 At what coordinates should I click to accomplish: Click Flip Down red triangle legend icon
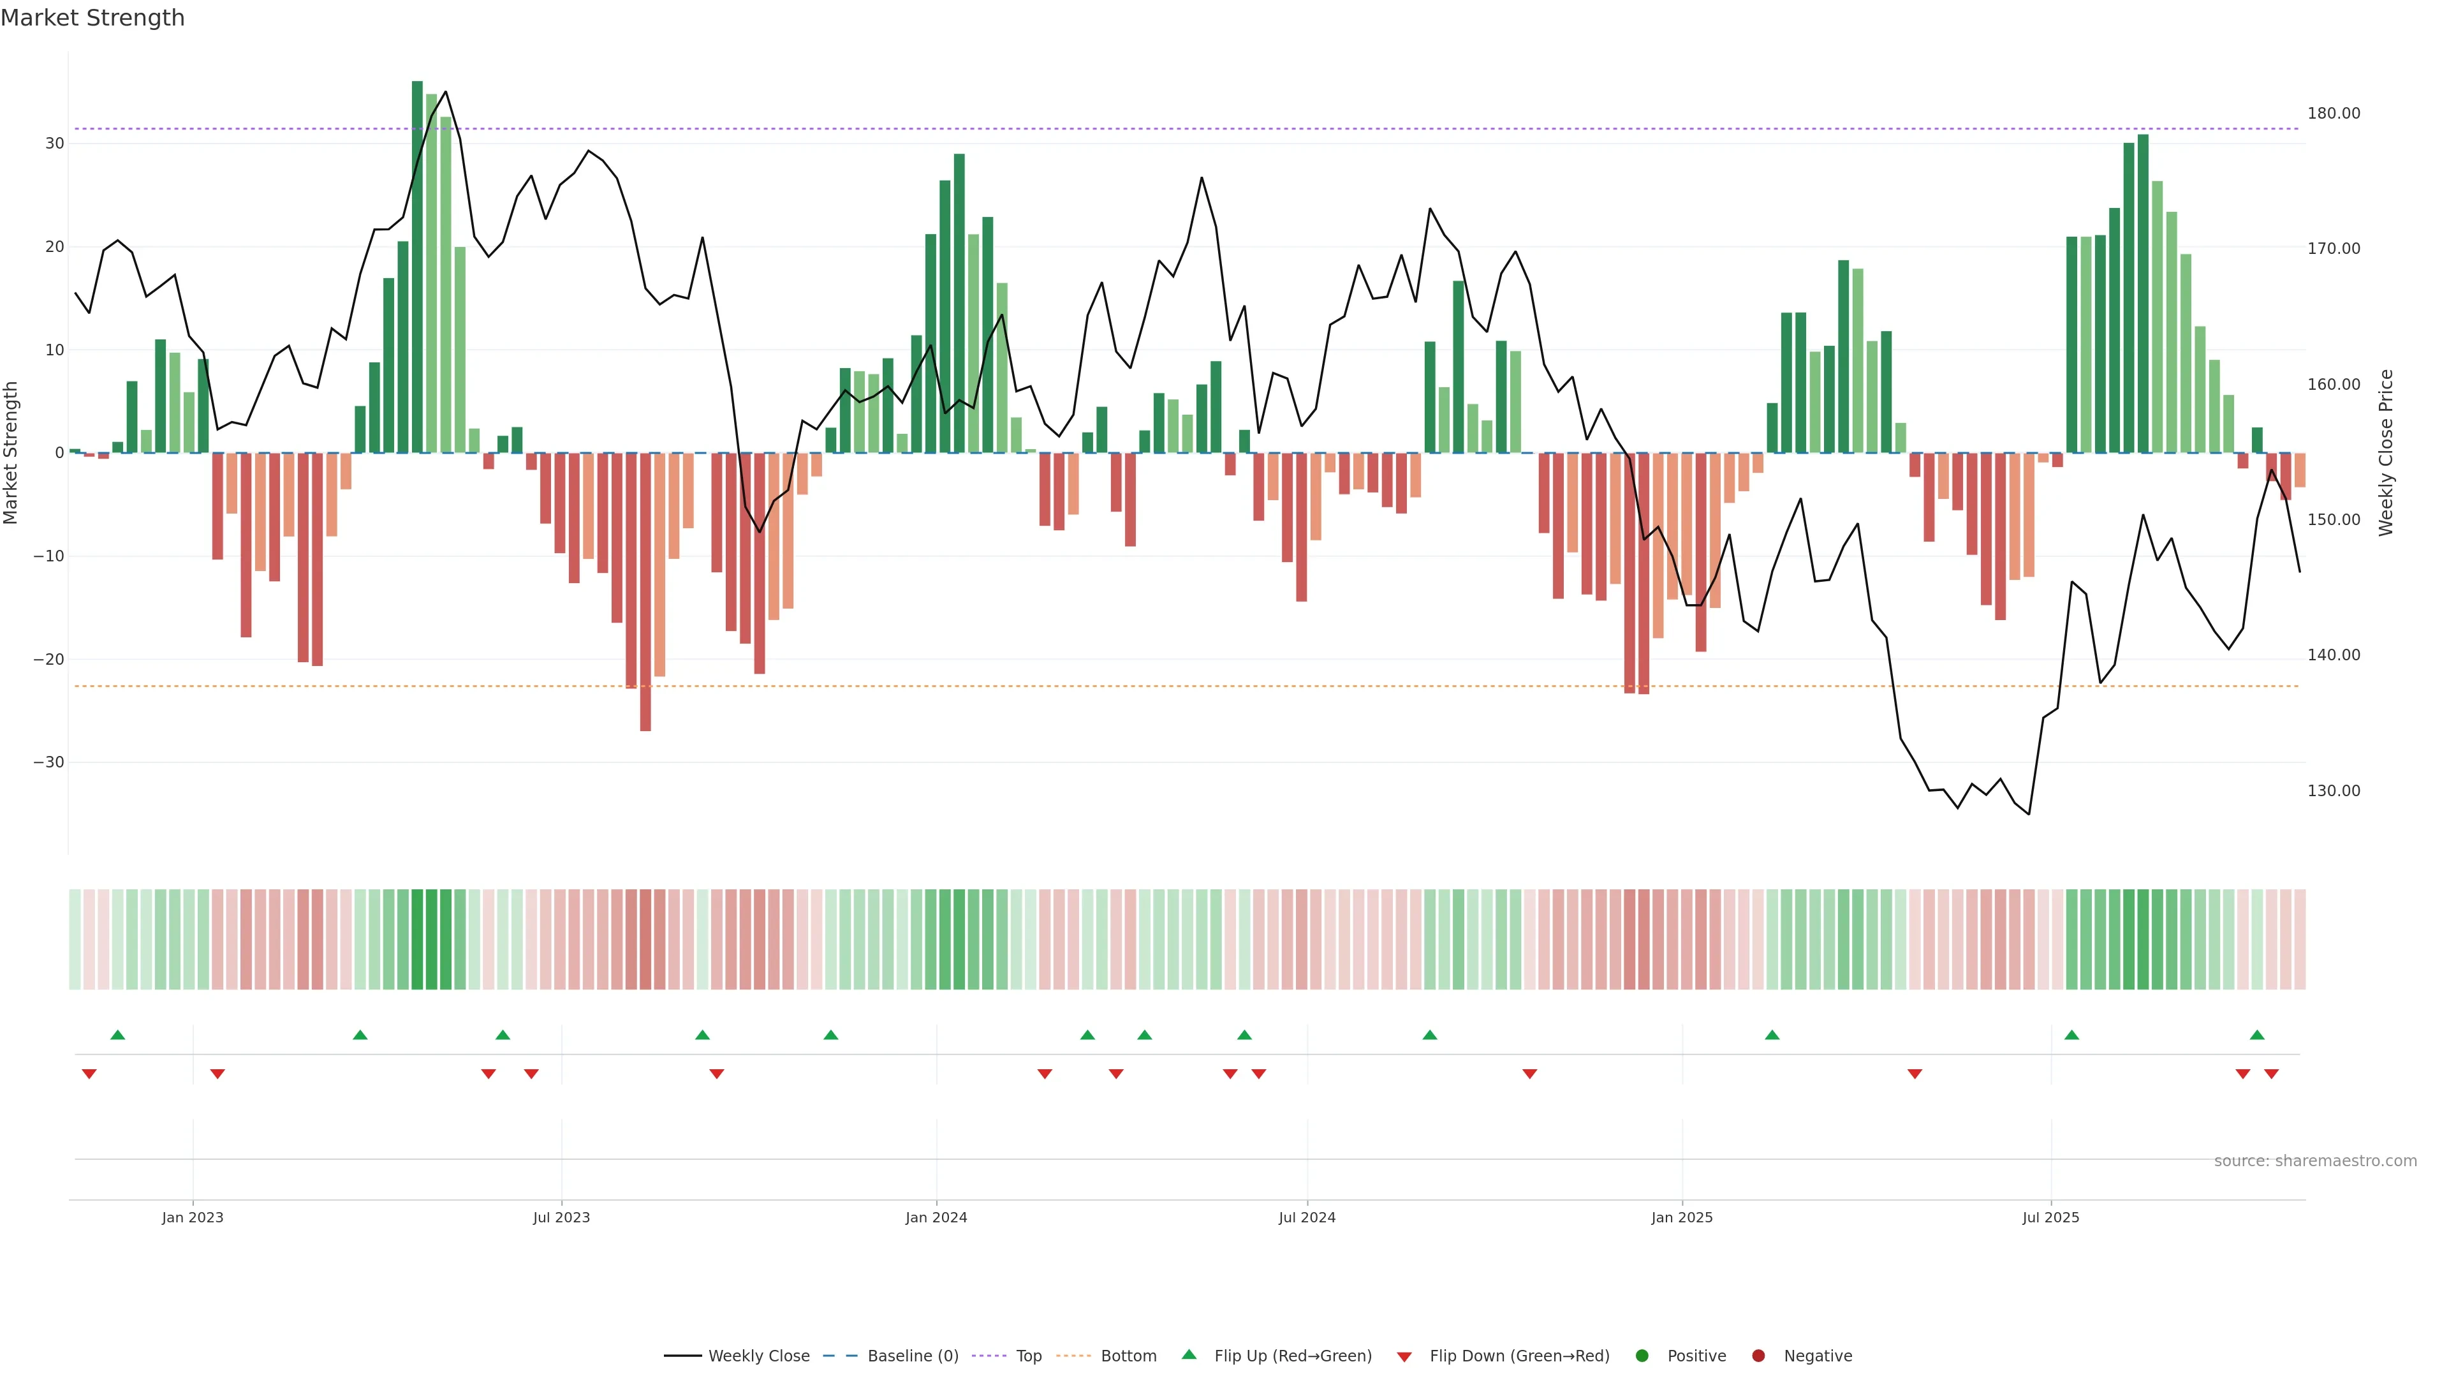(1404, 1357)
